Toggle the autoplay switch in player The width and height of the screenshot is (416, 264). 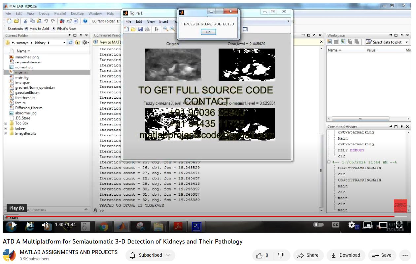318,225
